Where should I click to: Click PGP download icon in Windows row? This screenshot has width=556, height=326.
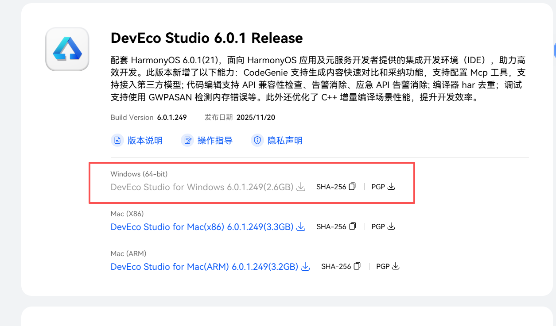391,187
